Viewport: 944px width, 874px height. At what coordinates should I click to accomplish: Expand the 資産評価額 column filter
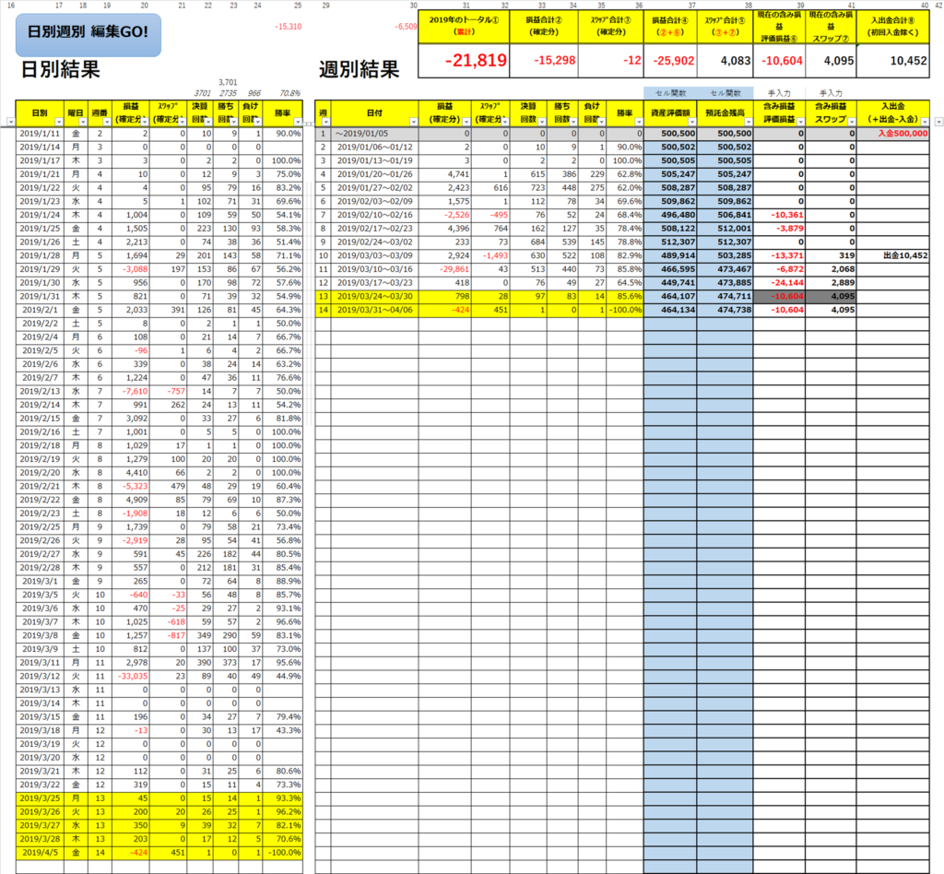(x=694, y=122)
